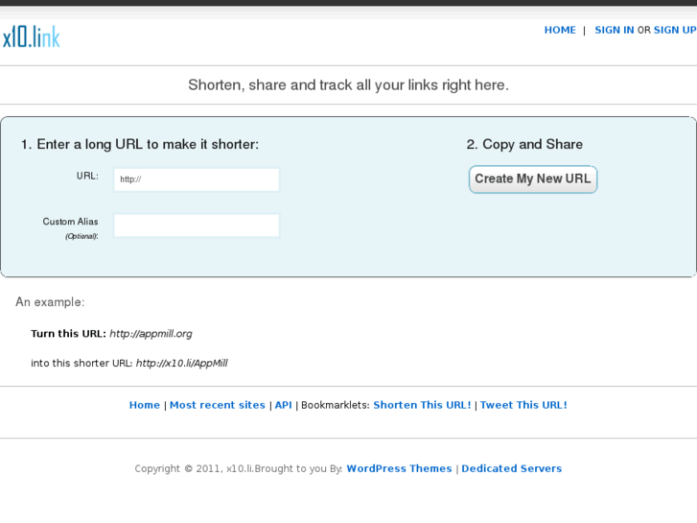The width and height of the screenshot is (697, 523).
Task: Visit the WordPress Themes link
Action: (399, 469)
